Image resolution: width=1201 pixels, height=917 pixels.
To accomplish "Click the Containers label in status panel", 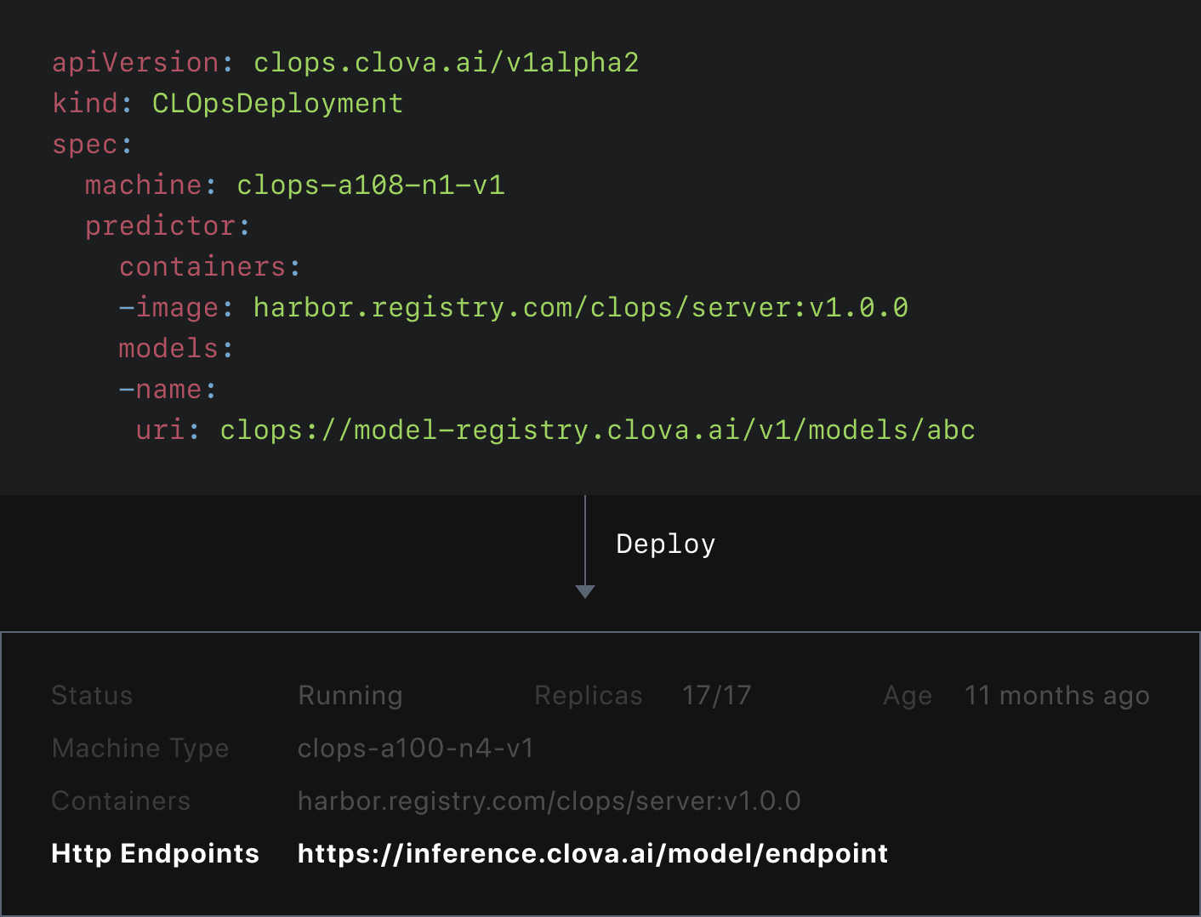I will point(121,801).
